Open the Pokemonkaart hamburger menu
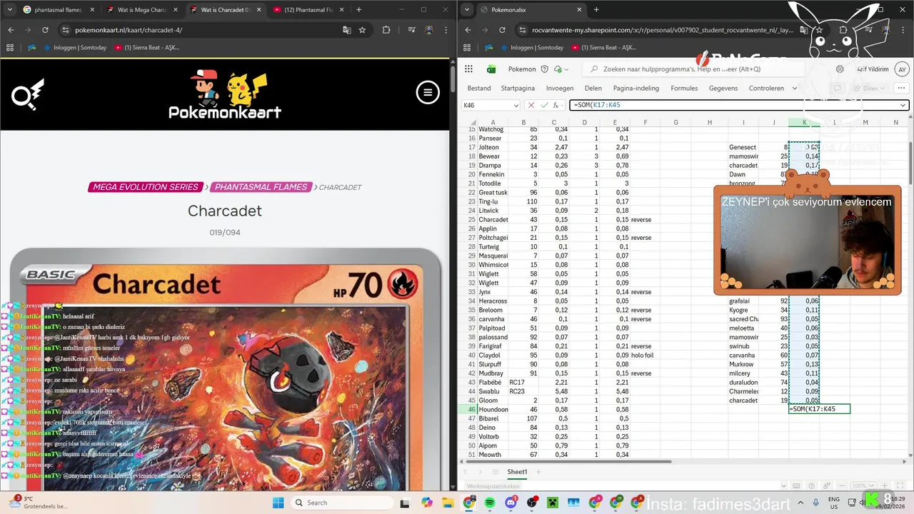The width and height of the screenshot is (914, 514). click(x=428, y=92)
